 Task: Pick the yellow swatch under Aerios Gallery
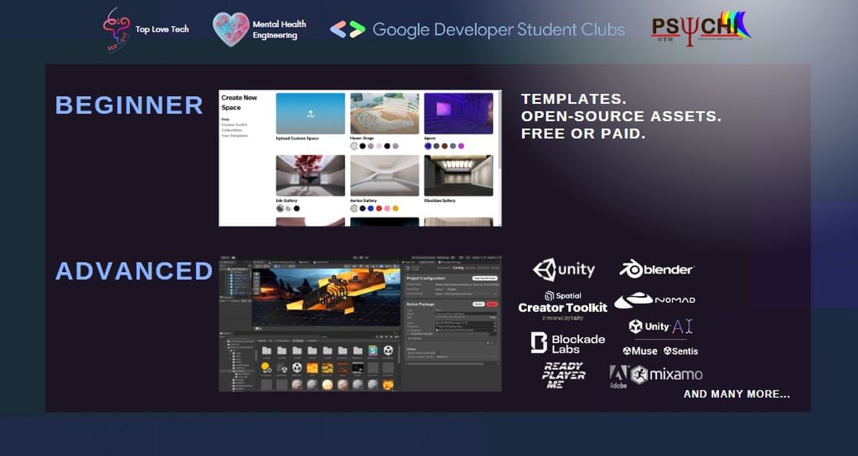coord(395,208)
